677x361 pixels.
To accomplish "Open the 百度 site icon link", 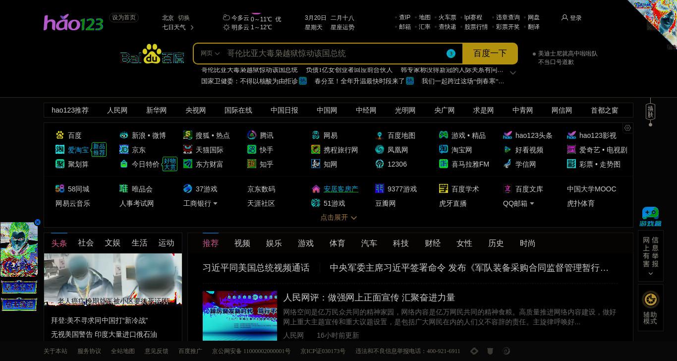I will 60,135.
